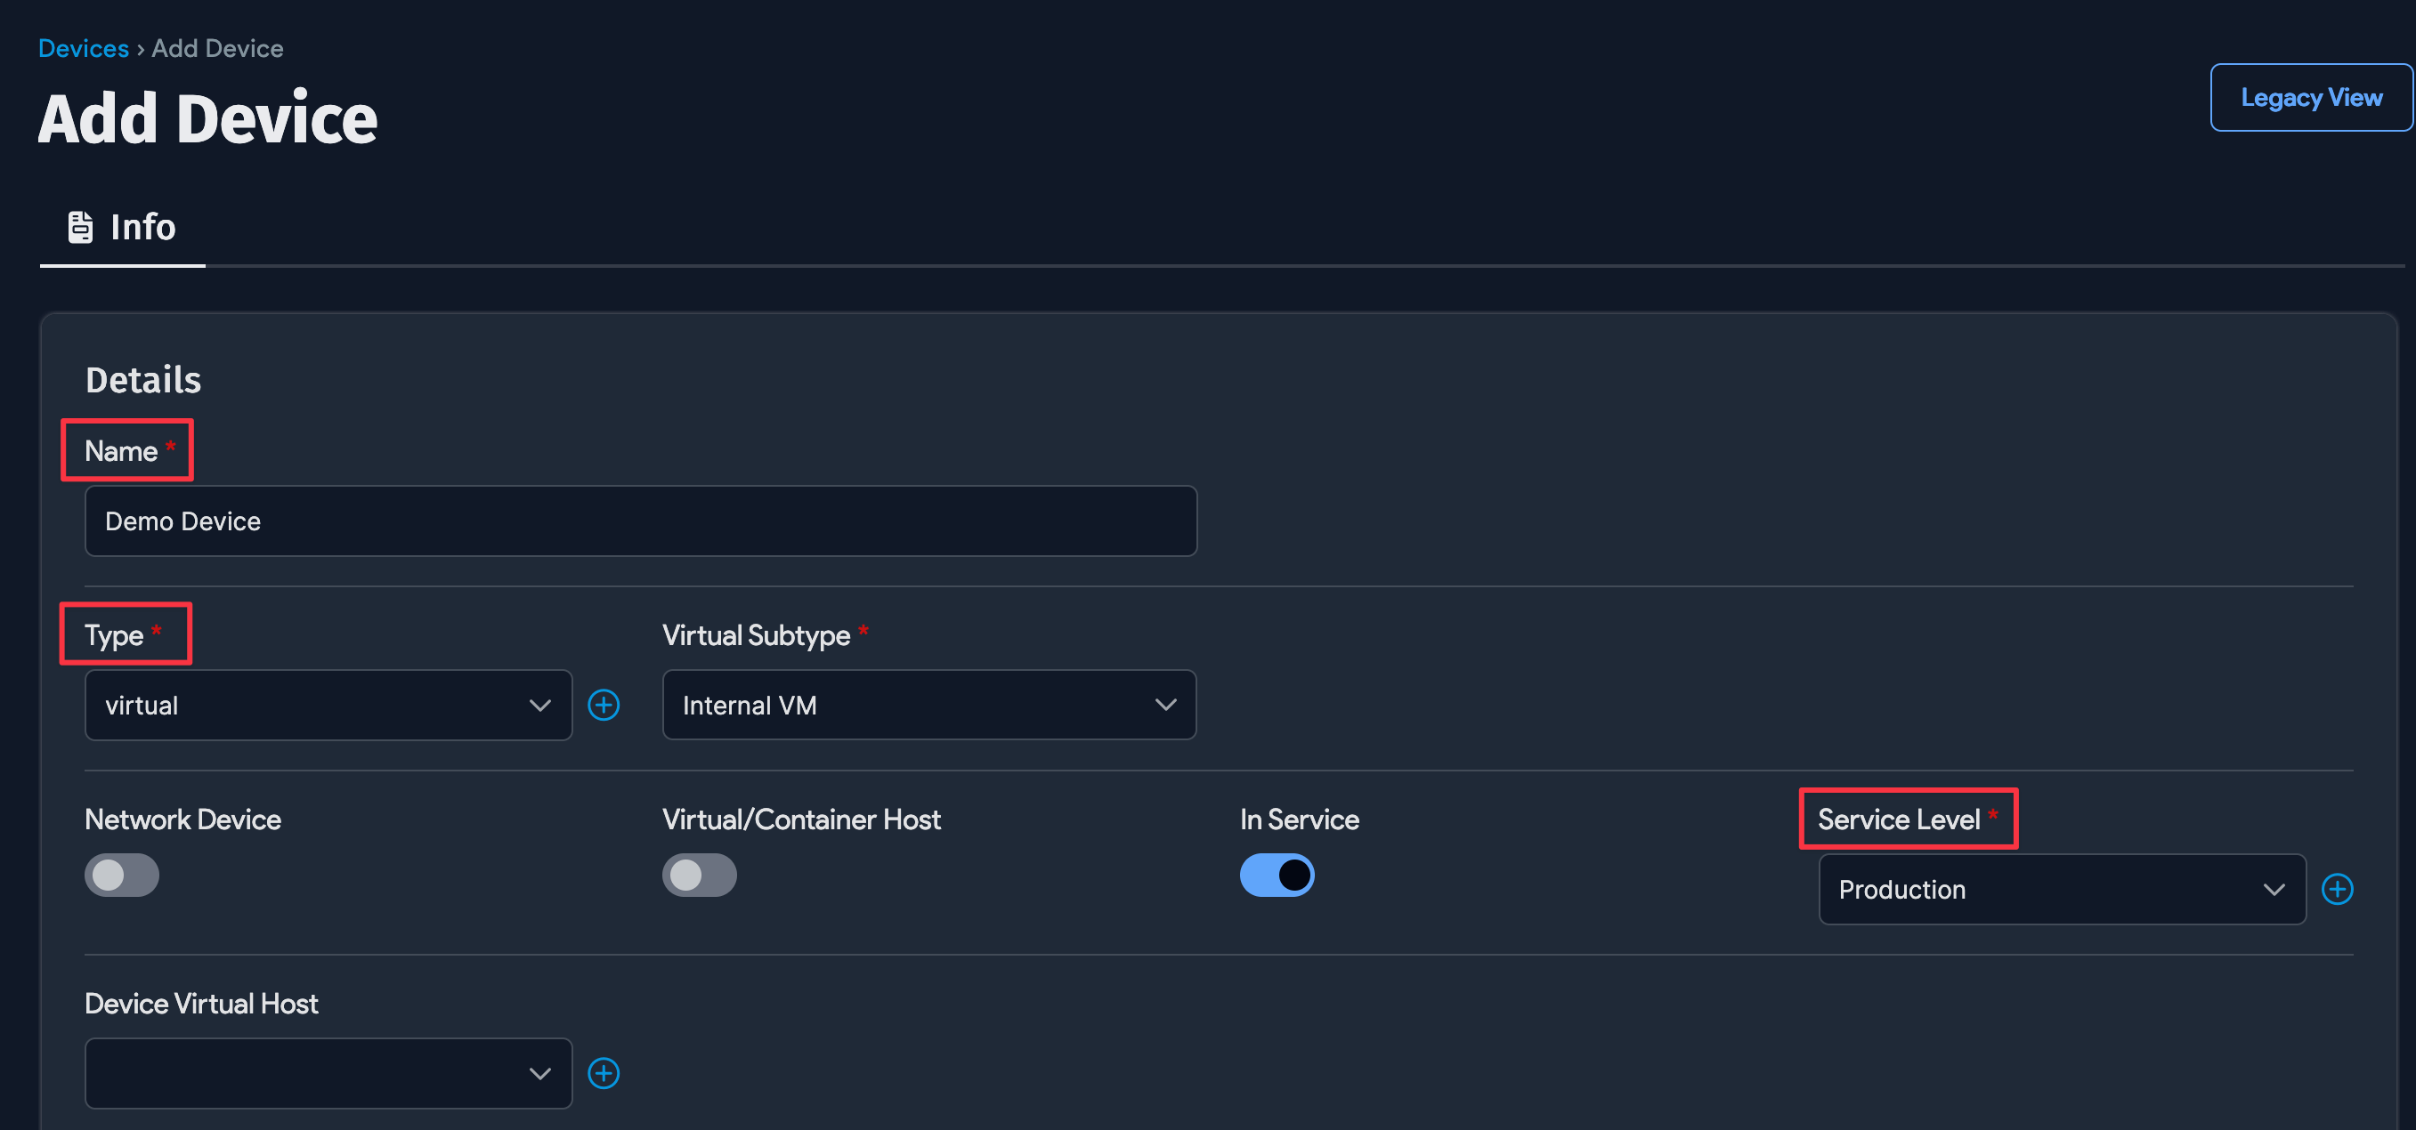
Task: Navigate back via the Devices breadcrumb link
Action: pyautogui.click(x=84, y=48)
